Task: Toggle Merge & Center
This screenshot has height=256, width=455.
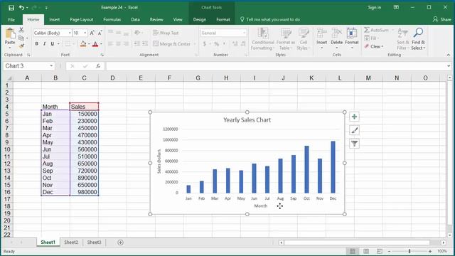Action: [x=172, y=44]
